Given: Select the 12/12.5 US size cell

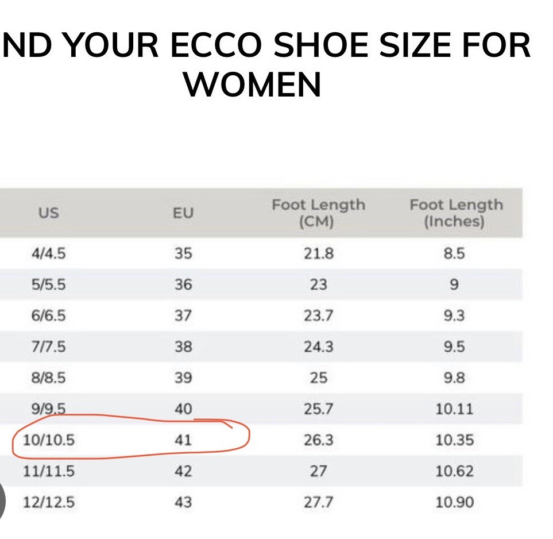Looking at the screenshot, I should click(x=49, y=502).
